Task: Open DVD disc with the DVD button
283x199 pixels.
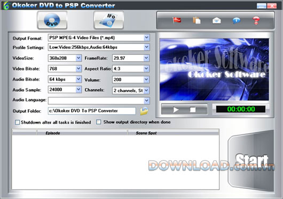Action: [x=52, y=20]
